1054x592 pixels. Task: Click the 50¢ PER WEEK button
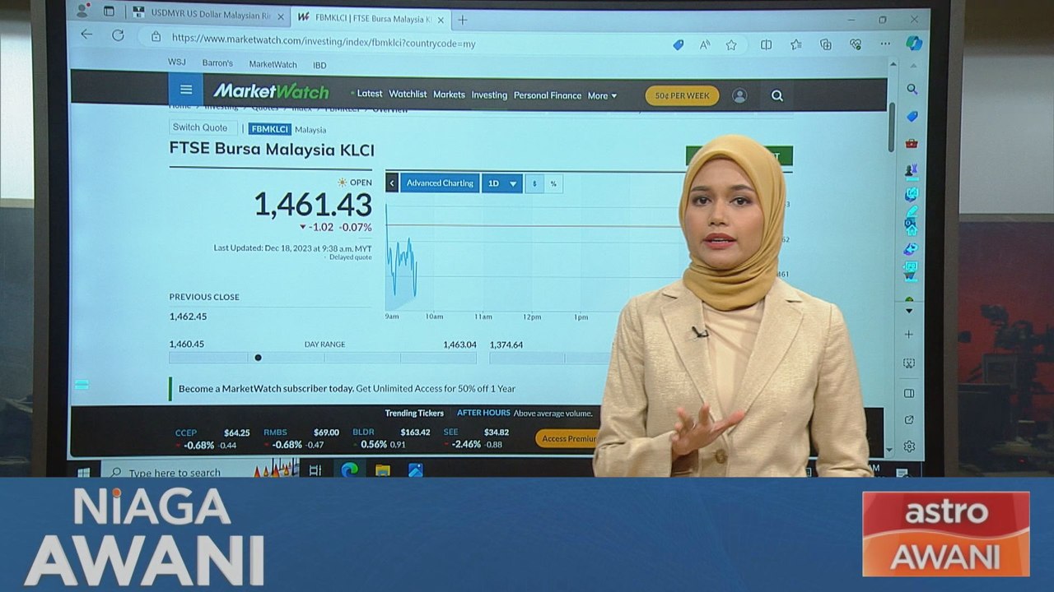coord(682,95)
